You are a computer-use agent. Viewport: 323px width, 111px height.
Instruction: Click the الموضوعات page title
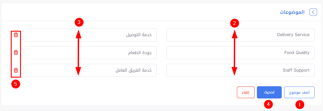[292, 12]
